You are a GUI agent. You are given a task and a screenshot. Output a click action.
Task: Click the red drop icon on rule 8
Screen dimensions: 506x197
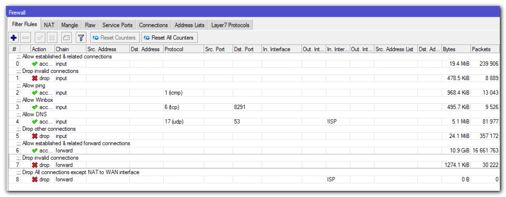[x=35, y=180]
